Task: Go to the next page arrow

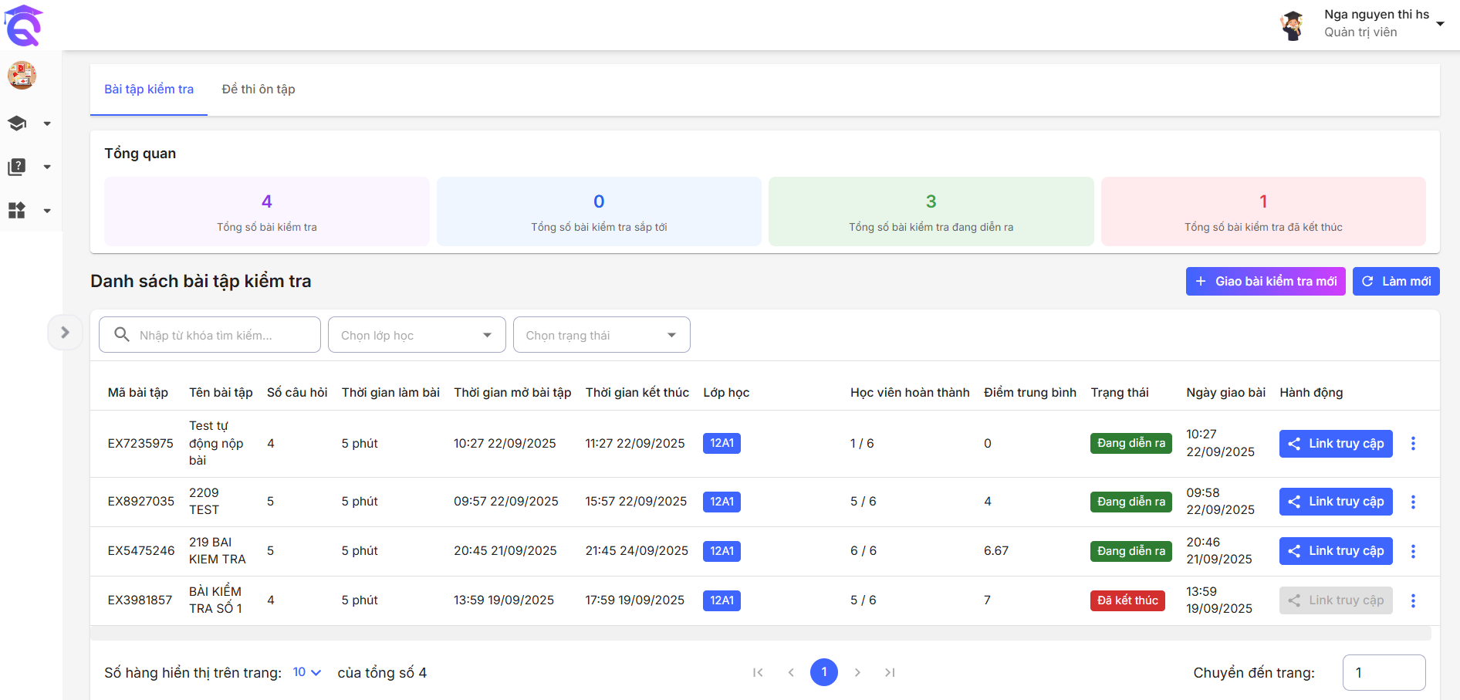Action: (857, 672)
